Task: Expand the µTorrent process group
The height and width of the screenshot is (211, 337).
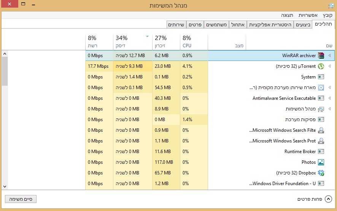Action: tap(329, 66)
